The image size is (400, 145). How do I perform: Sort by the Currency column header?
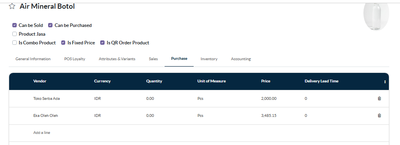(x=102, y=81)
